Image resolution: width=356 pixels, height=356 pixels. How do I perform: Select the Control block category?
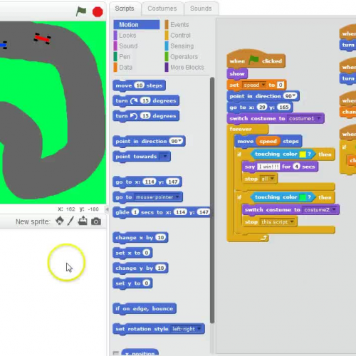coord(180,36)
